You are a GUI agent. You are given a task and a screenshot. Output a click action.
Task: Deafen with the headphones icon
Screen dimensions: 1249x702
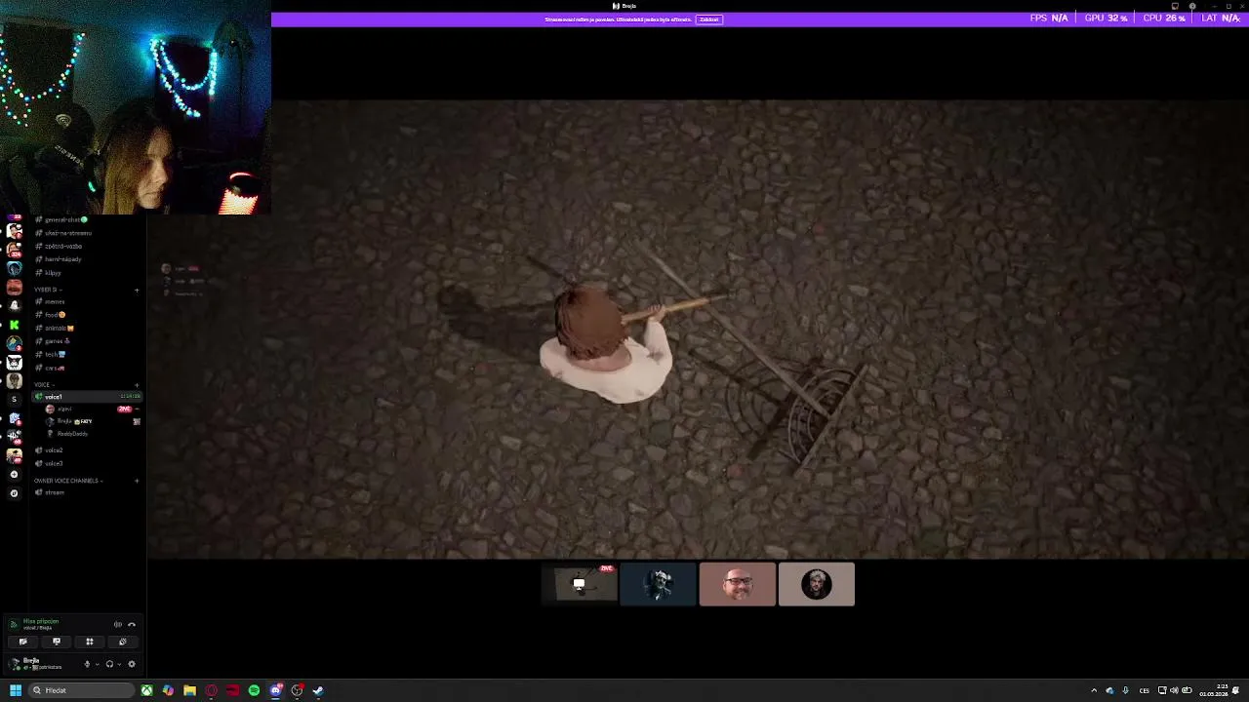pyautogui.click(x=109, y=664)
